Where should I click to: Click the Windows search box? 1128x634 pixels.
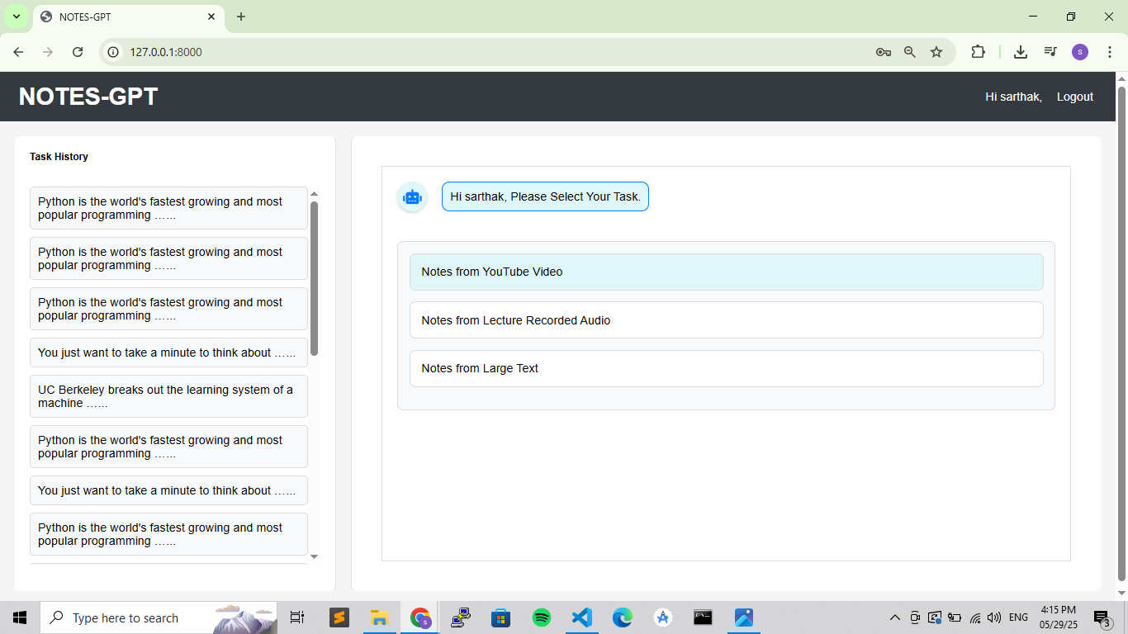click(159, 617)
